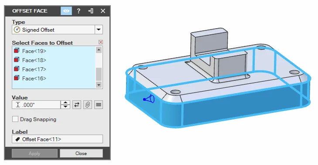
Task: Click into the Label field Offset Face<11>
Action: (58, 139)
